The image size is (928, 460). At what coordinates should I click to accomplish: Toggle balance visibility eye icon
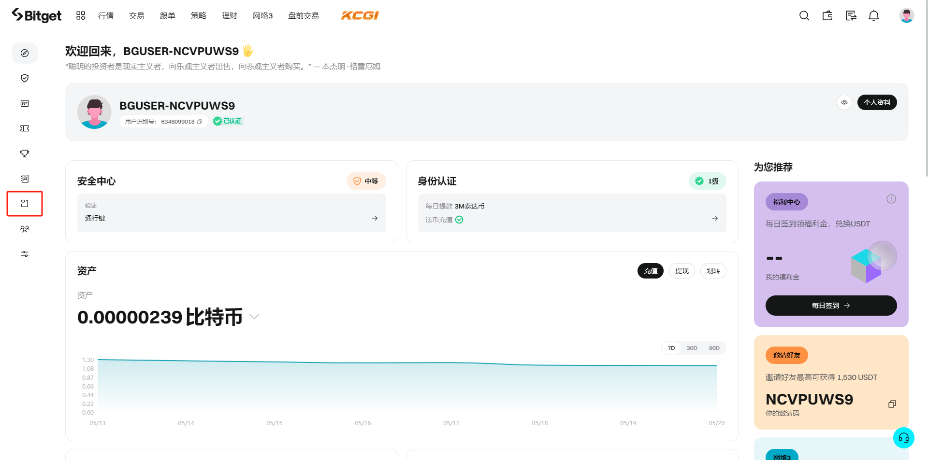point(844,102)
